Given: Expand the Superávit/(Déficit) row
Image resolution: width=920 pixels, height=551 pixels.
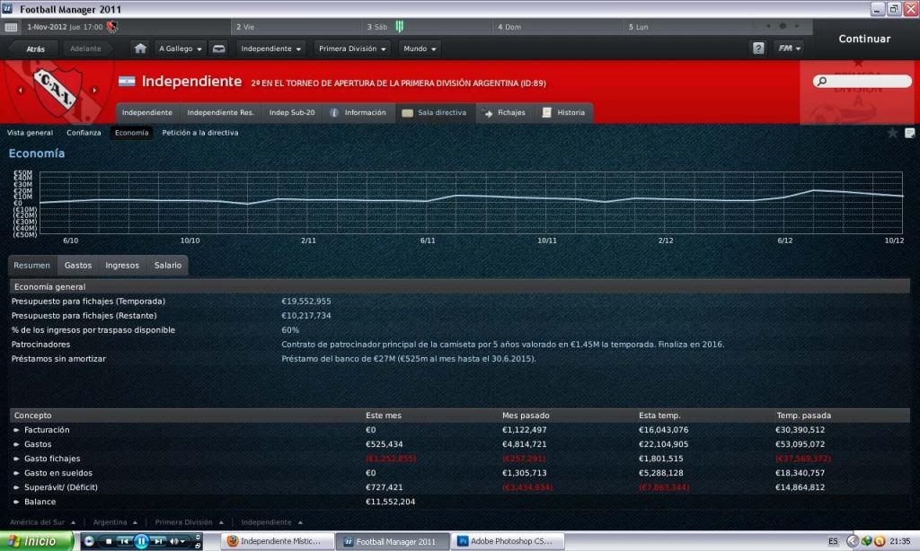Looking at the screenshot, I should pyautogui.click(x=16, y=487).
